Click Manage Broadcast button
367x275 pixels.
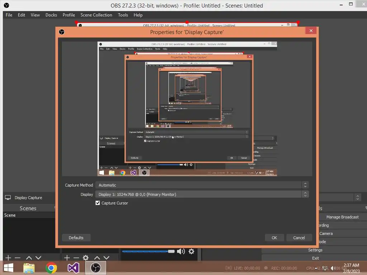click(x=342, y=217)
